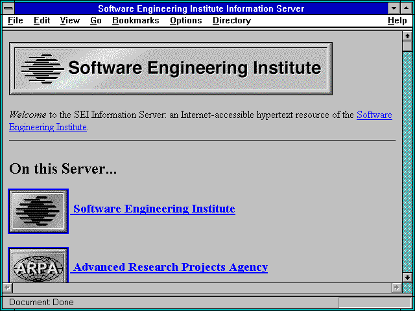Minimize the window with the down-arrow button
The width and height of the screenshot is (415, 311).
394,8
